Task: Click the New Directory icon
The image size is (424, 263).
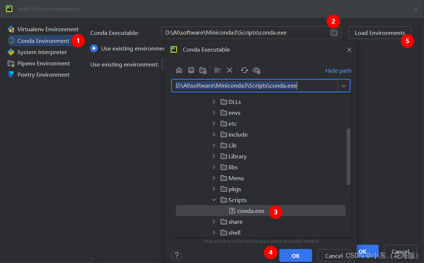Action: [x=217, y=70]
